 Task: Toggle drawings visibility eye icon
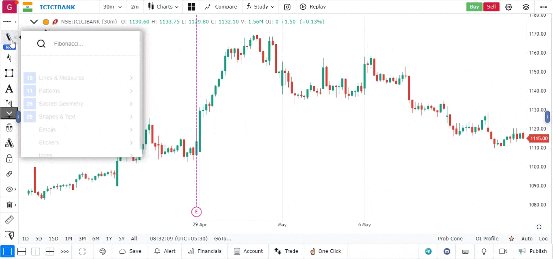coord(9,189)
